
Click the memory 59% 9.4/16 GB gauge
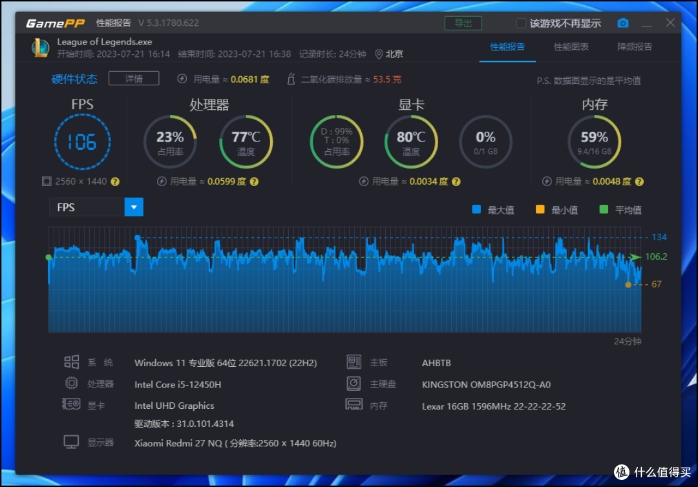tap(595, 142)
